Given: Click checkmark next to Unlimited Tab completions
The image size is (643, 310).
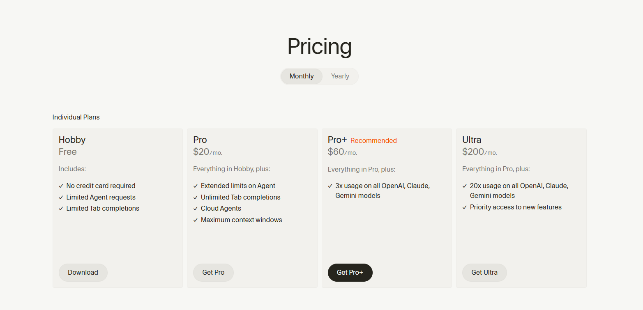Looking at the screenshot, I should tap(196, 197).
